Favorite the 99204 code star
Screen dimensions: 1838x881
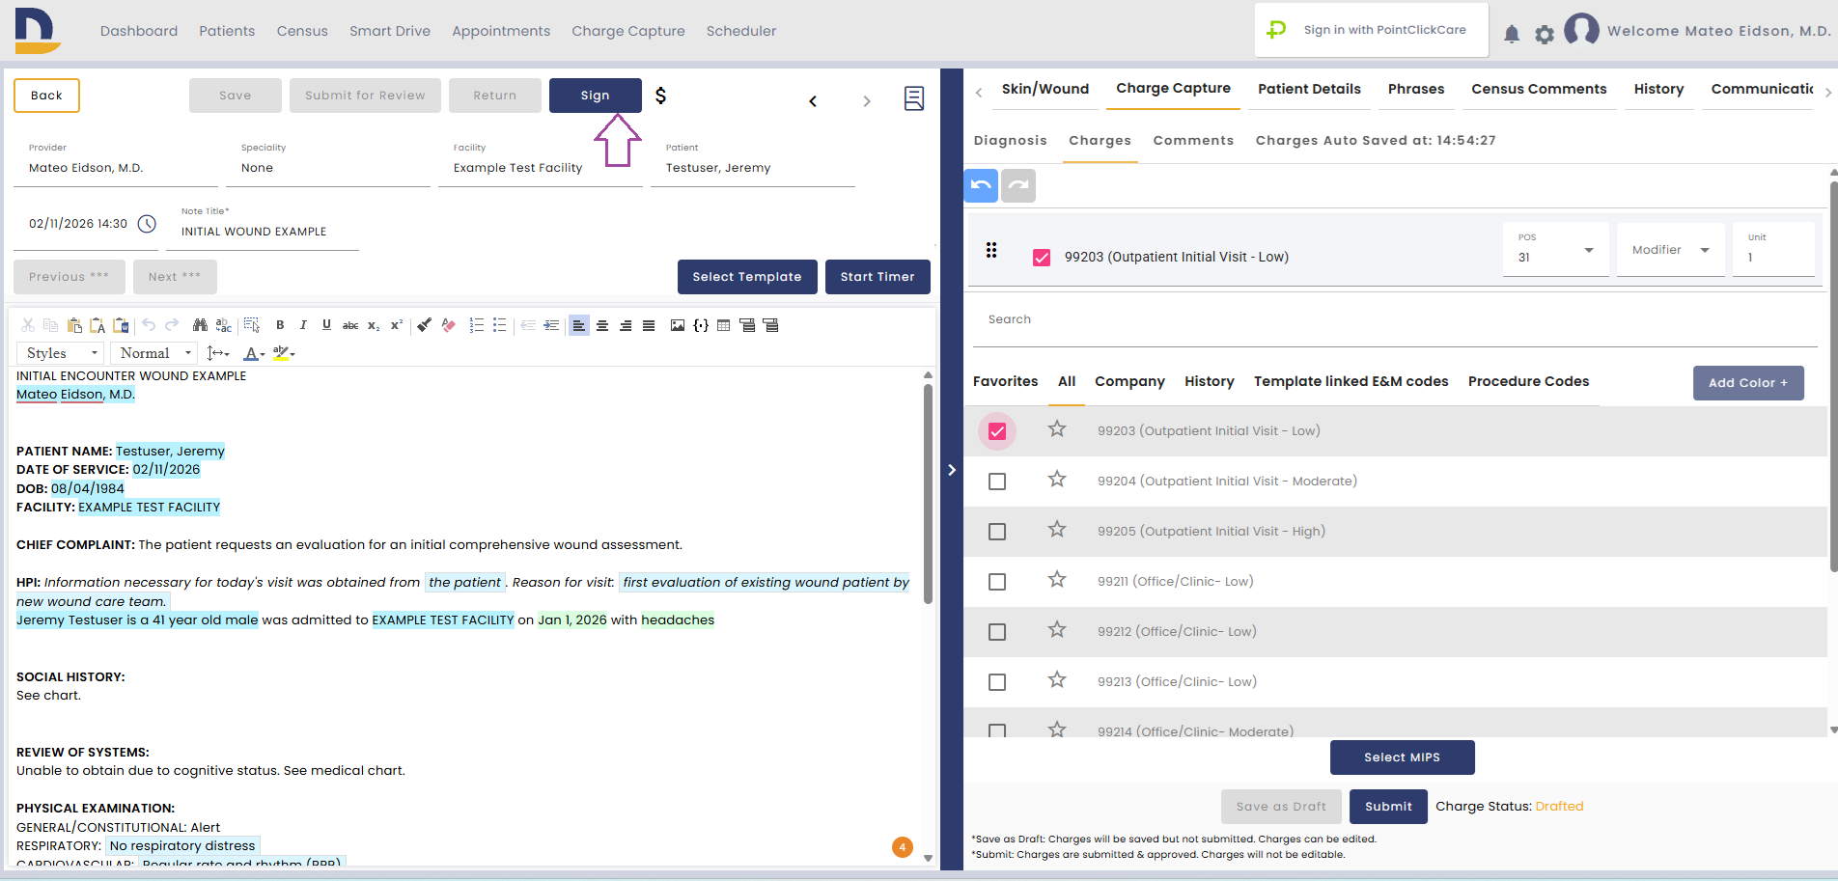click(x=1057, y=480)
